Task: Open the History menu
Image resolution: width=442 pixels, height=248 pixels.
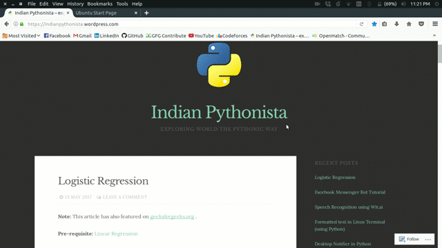Action: (75, 4)
